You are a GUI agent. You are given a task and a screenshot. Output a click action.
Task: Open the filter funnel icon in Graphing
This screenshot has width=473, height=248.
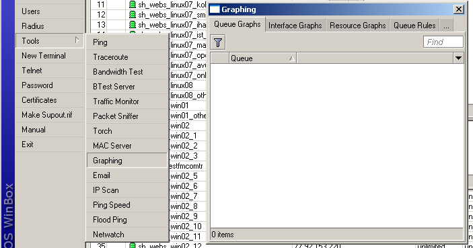click(x=218, y=42)
